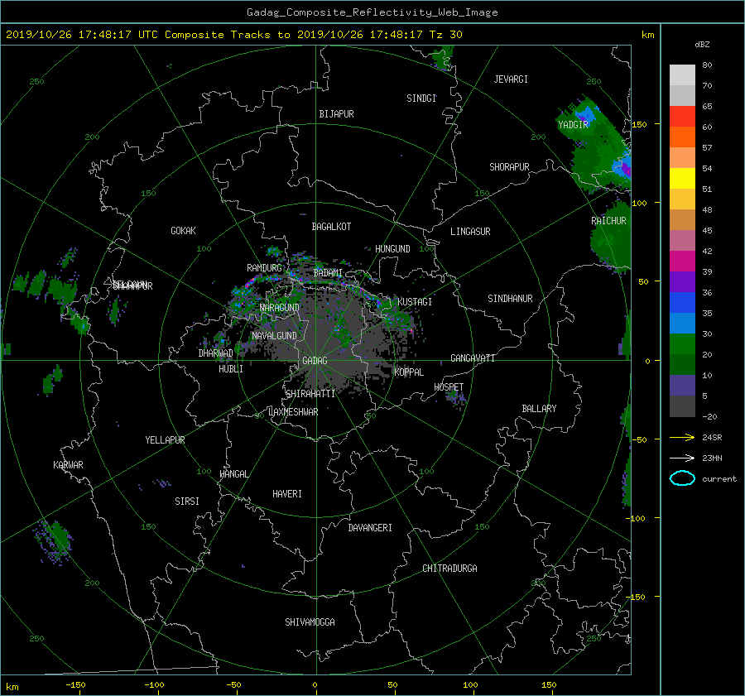Click the BALLARY city label
This screenshot has height=696, width=745.
(539, 409)
